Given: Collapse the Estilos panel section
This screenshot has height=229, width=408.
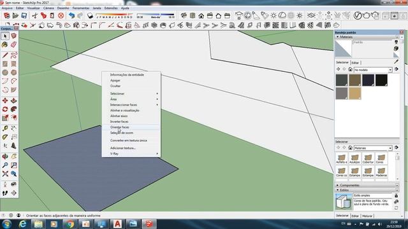Looking at the screenshot, I should [338, 190].
